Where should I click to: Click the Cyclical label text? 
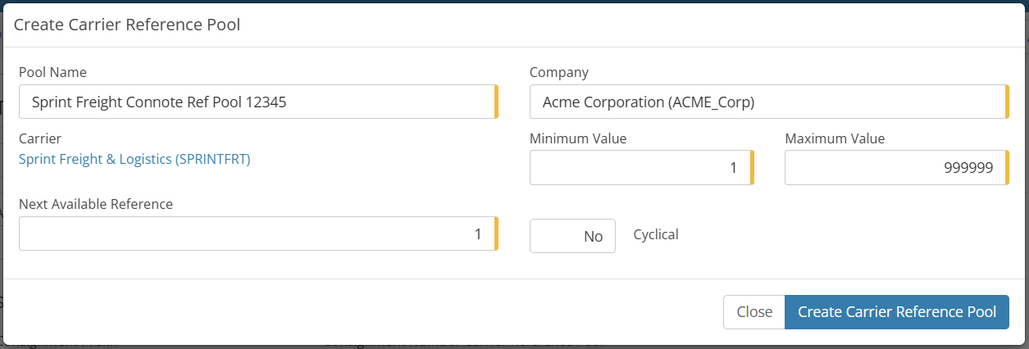(656, 234)
